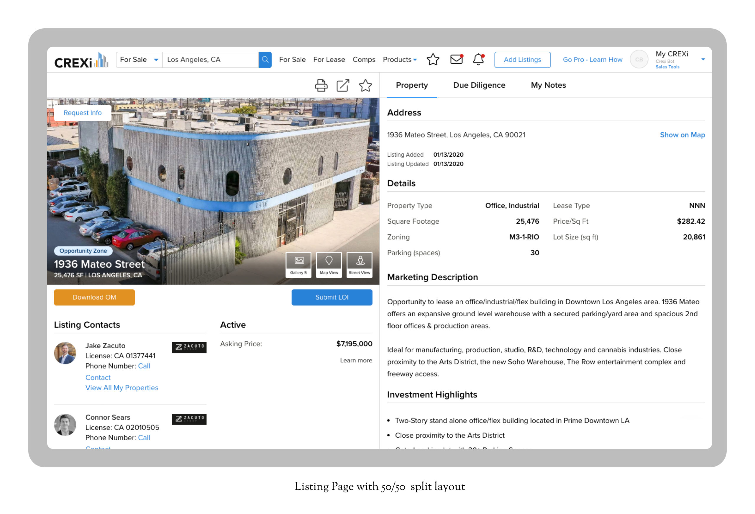
Task: Open Street View of property
Action: (x=359, y=265)
